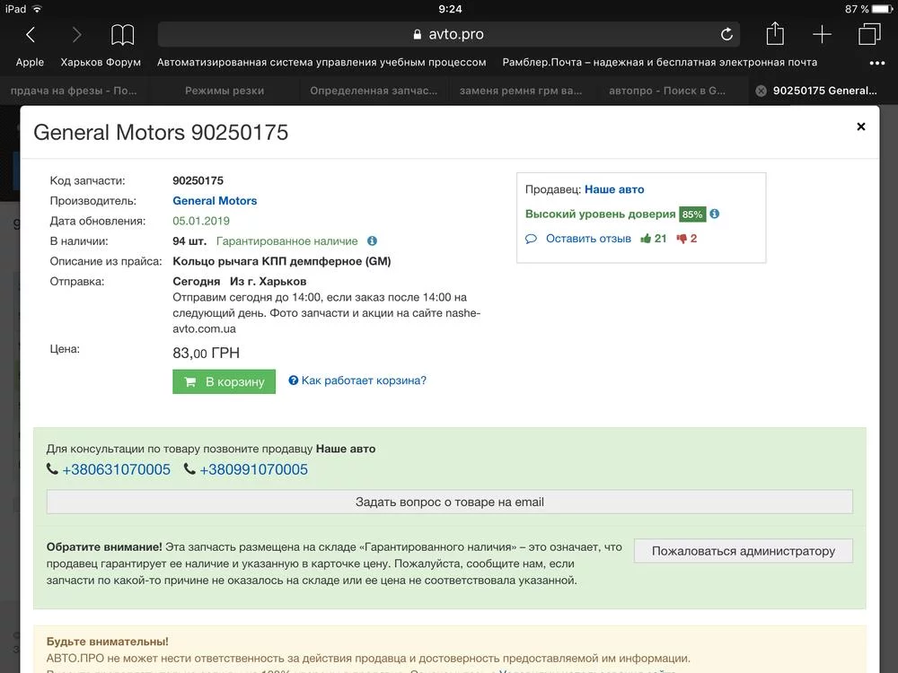Reload the avto.pro page
898x673 pixels.
tap(726, 34)
